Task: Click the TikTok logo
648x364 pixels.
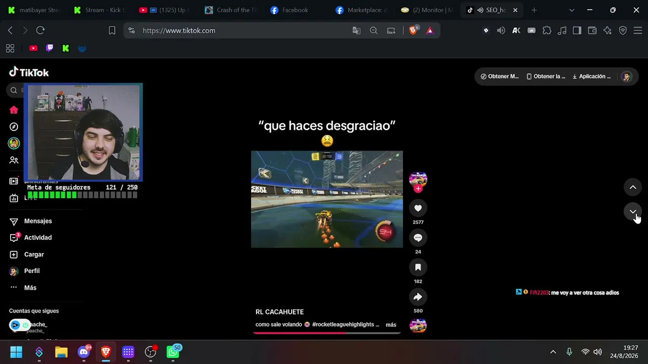Action: coord(29,72)
